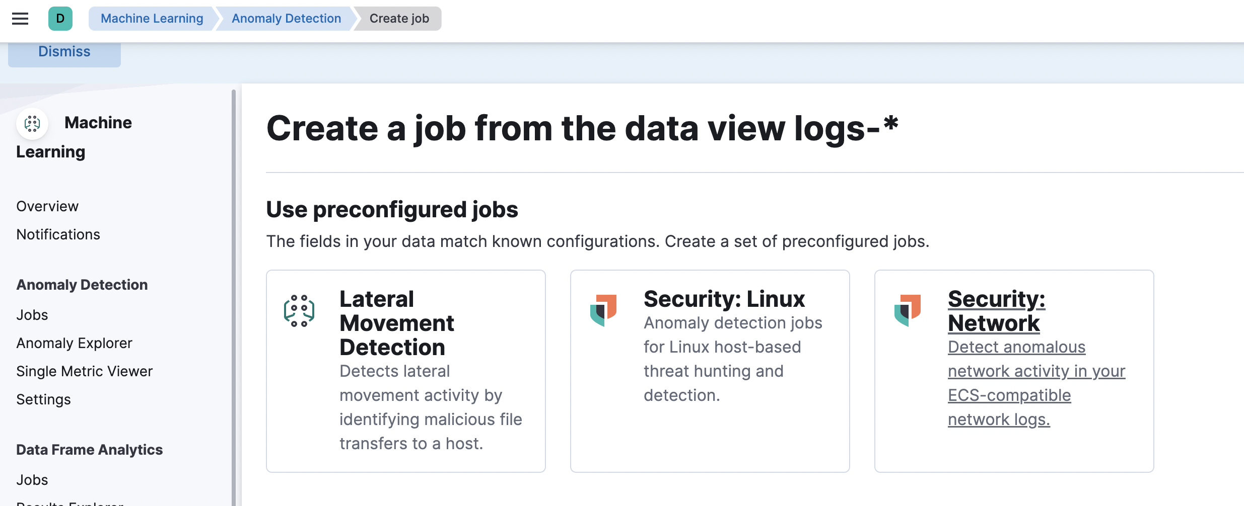Open Data Frame Analytics Jobs

pyautogui.click(x=32, y=480)
